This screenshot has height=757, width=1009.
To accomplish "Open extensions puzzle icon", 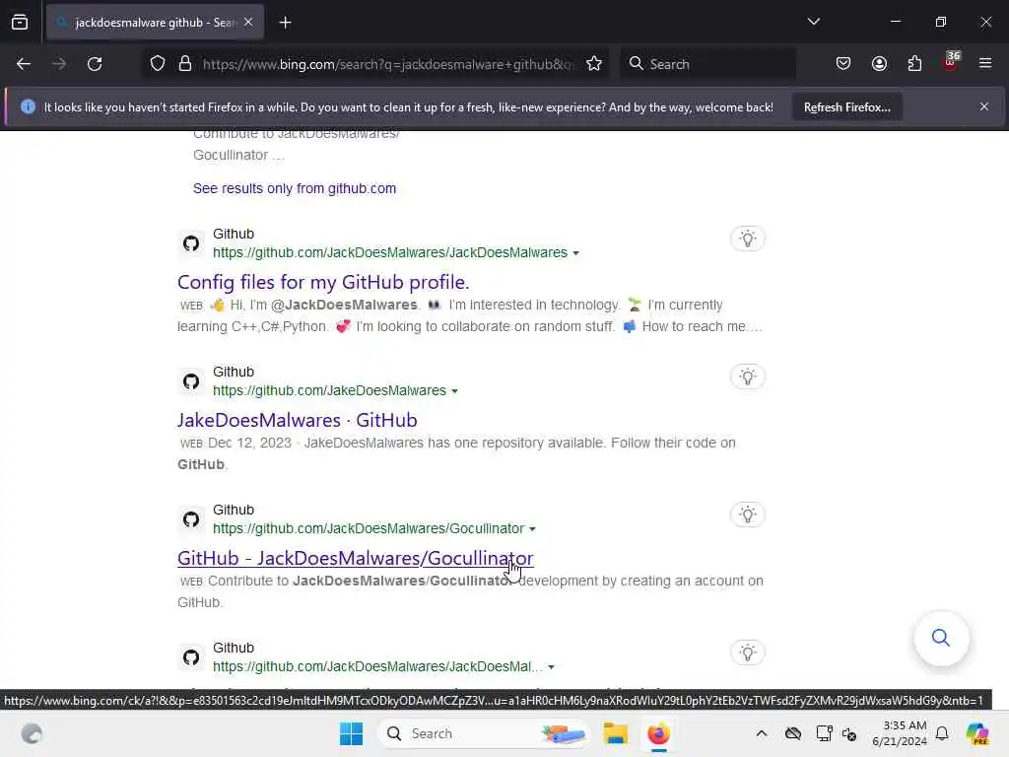I will point(914,64).
